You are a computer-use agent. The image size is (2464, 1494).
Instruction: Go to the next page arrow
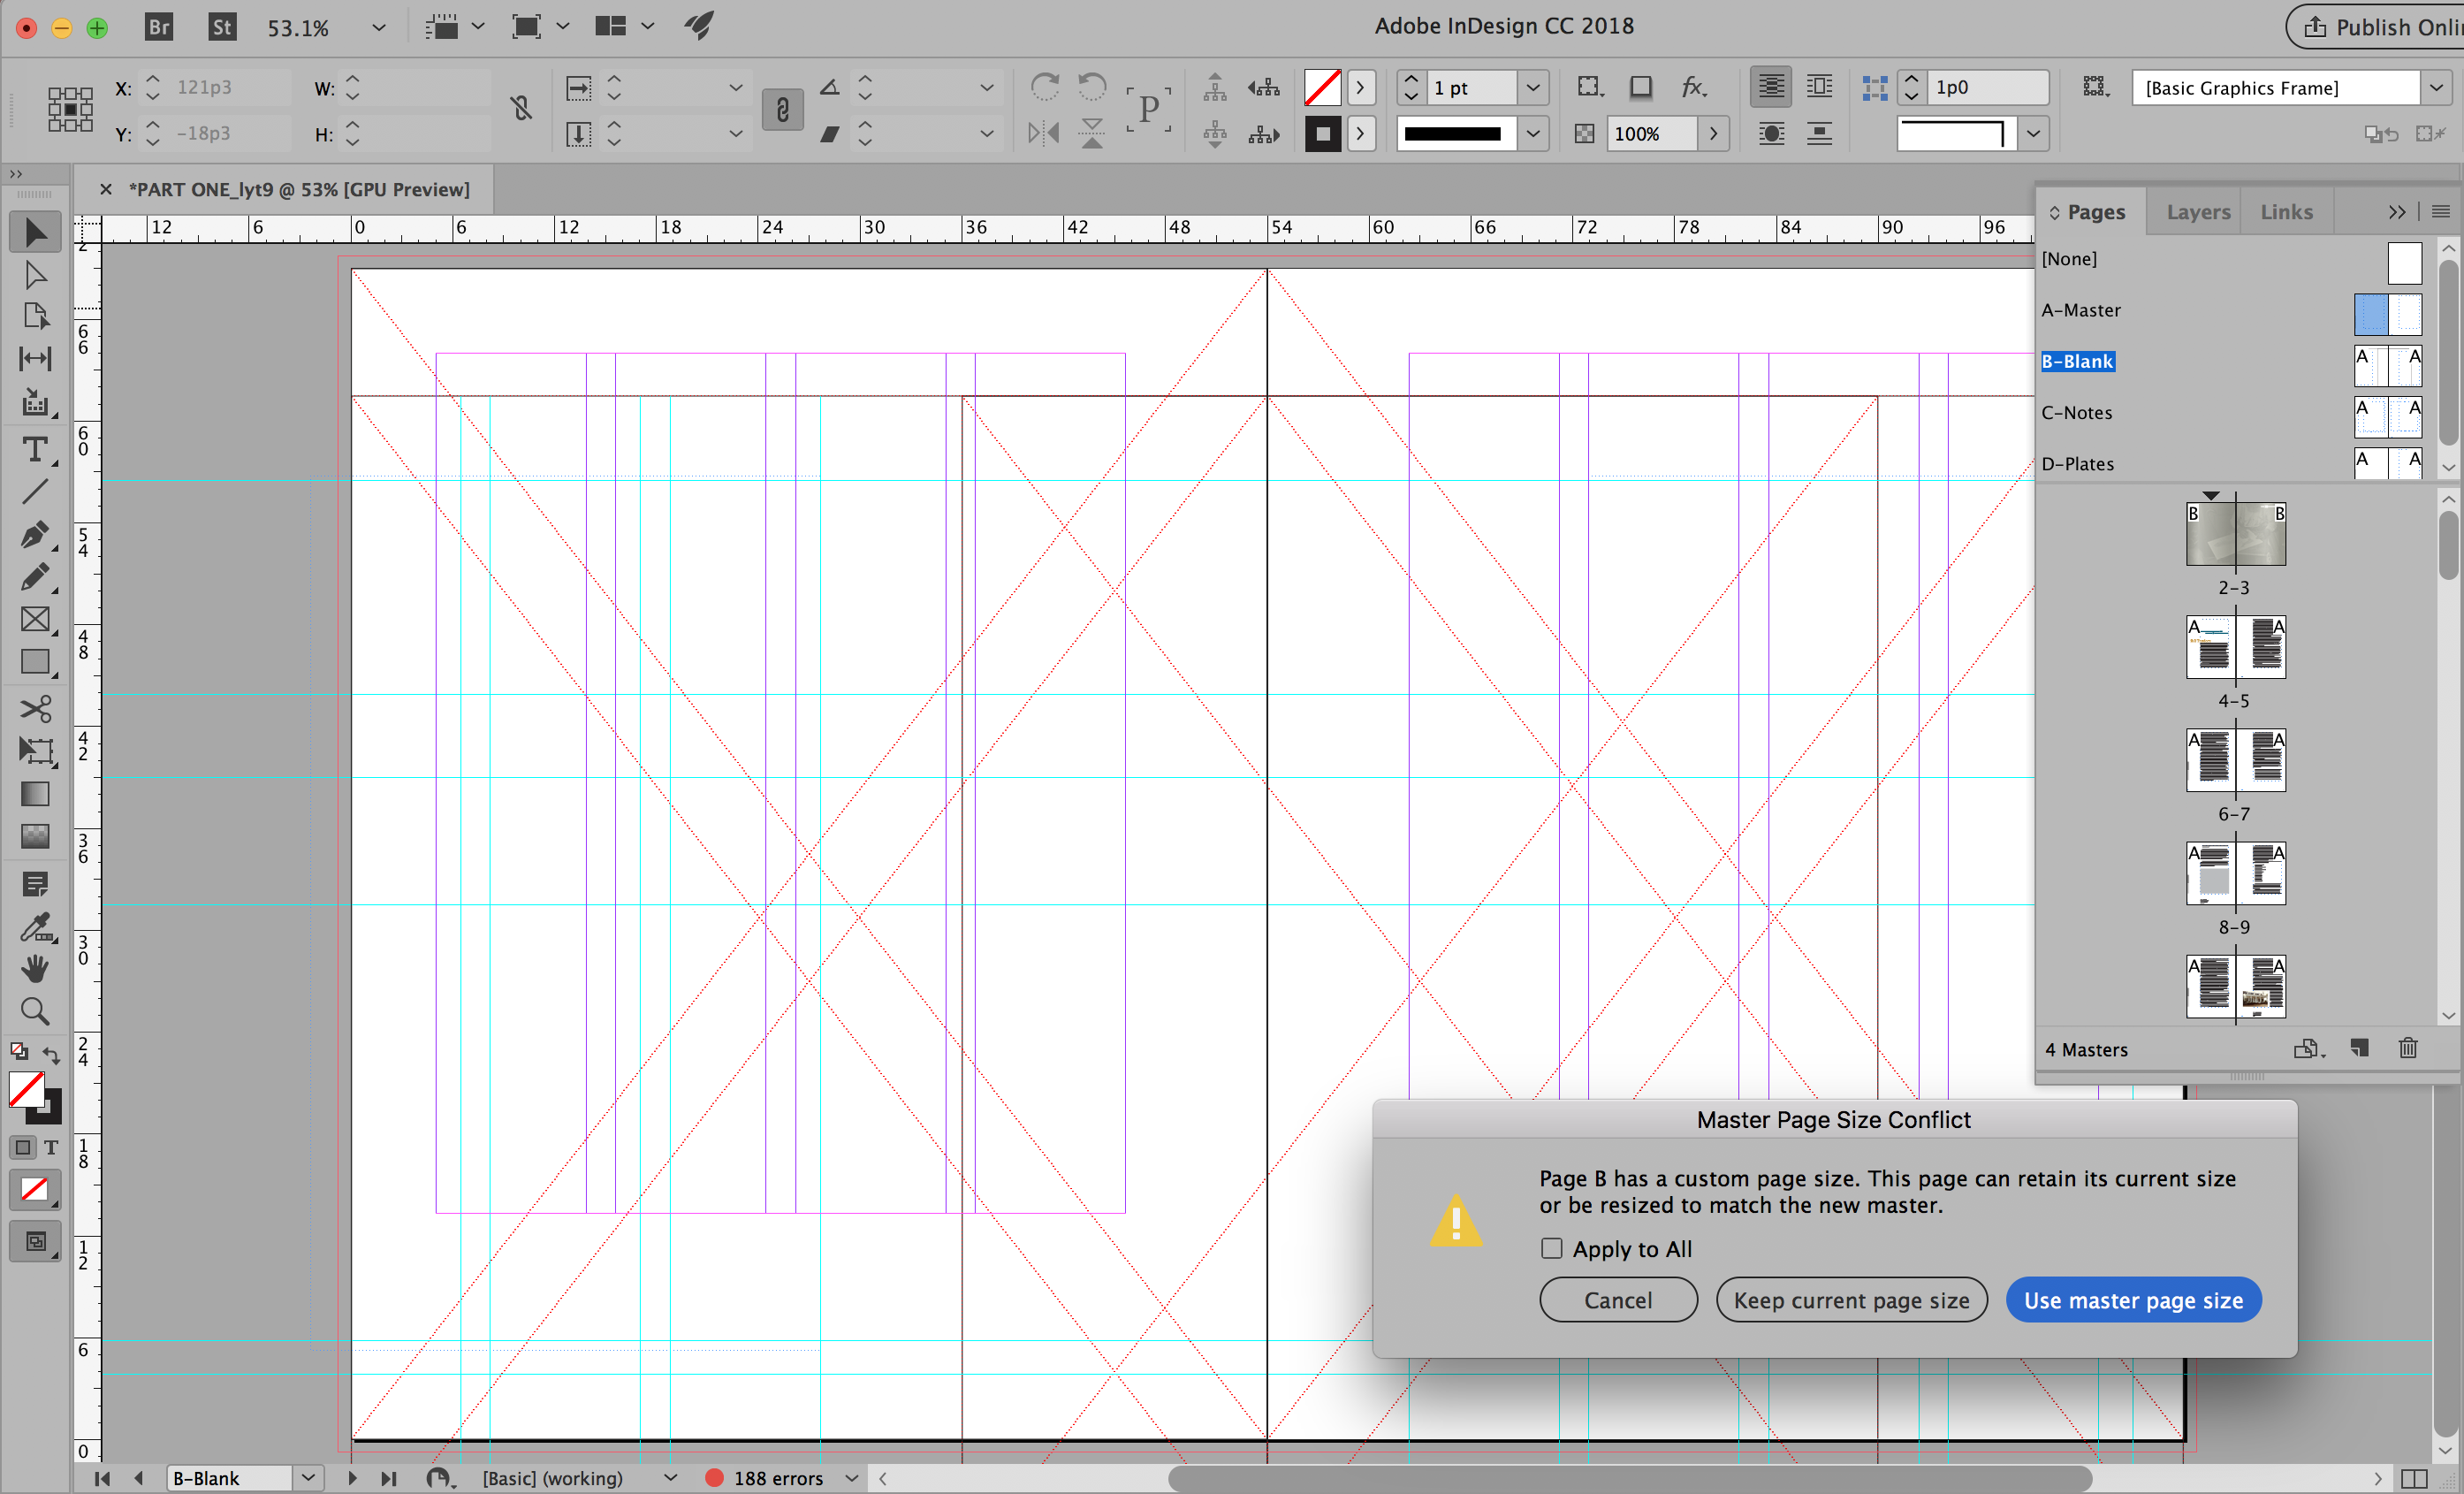click(351, 1478)
